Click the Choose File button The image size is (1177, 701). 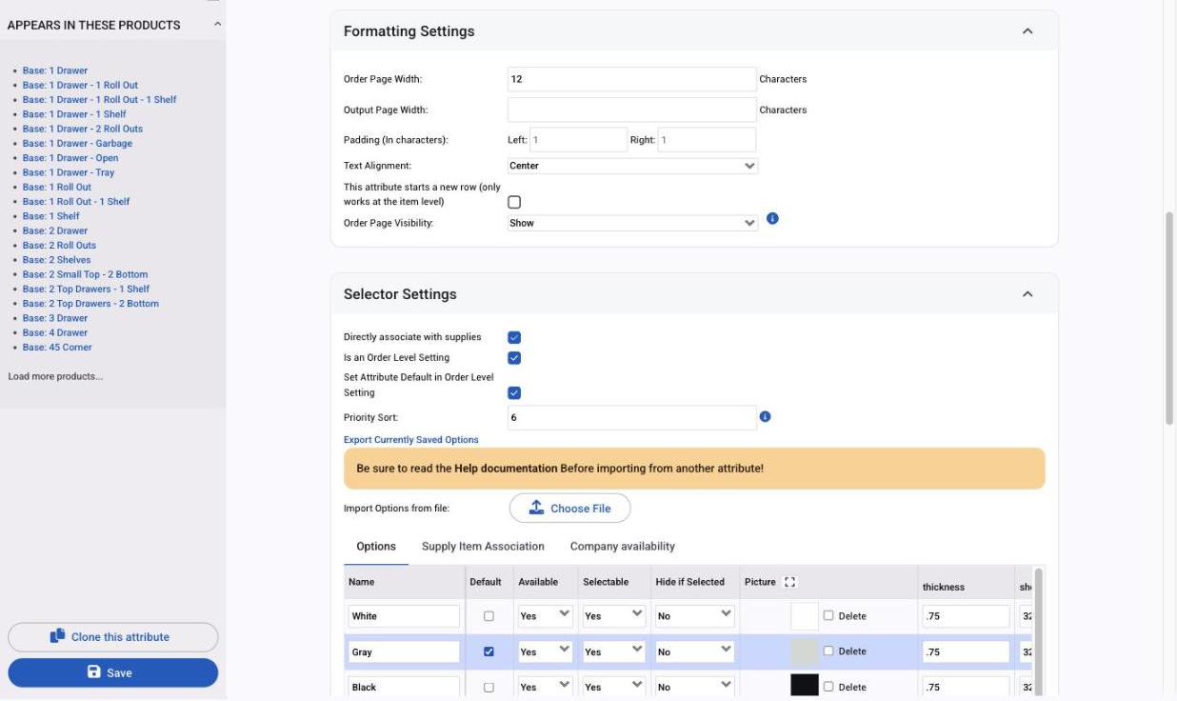point(569,508)
